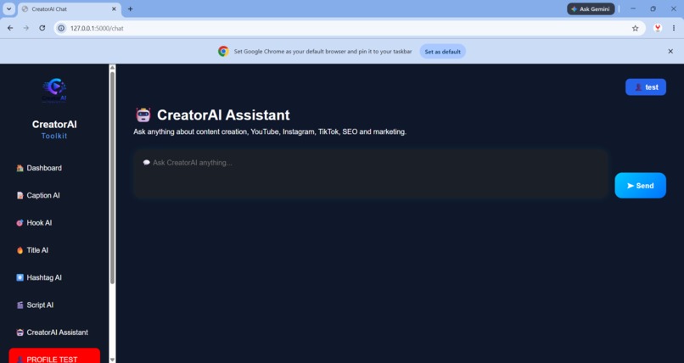684x363 pixels.
Task: Open the tab search dropdown arrow
Action: [x=8, y=8]
